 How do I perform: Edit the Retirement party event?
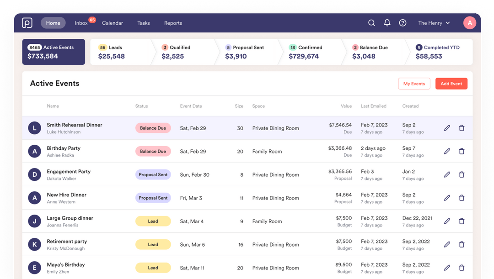coord(447,244)
